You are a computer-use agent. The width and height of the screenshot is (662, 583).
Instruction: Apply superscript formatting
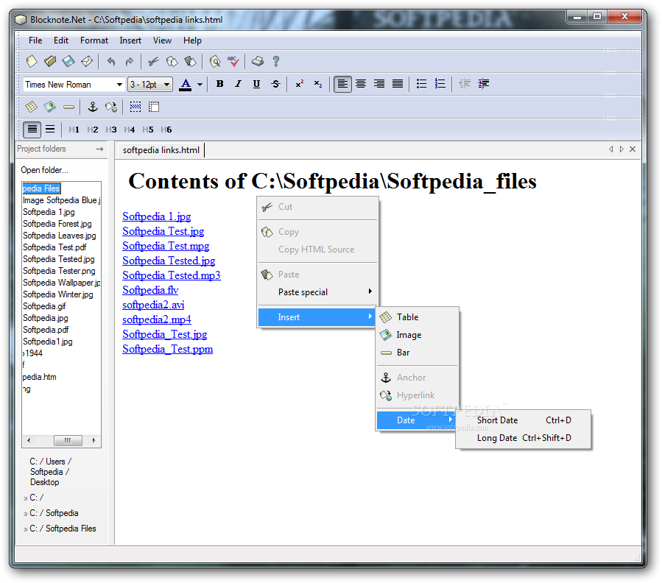[x=299, y=84]
